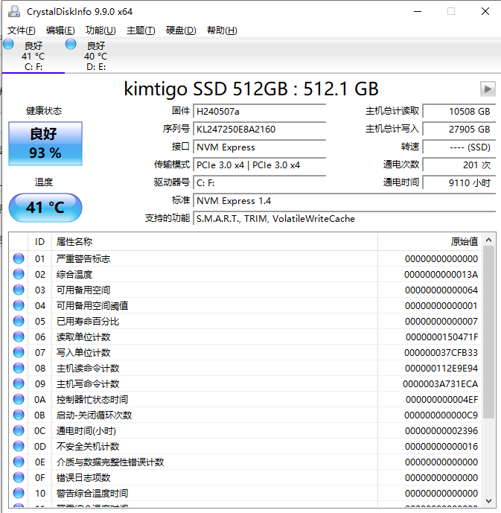Click status orb for attribute 09 主机写命令计数

tap(19, 383)
